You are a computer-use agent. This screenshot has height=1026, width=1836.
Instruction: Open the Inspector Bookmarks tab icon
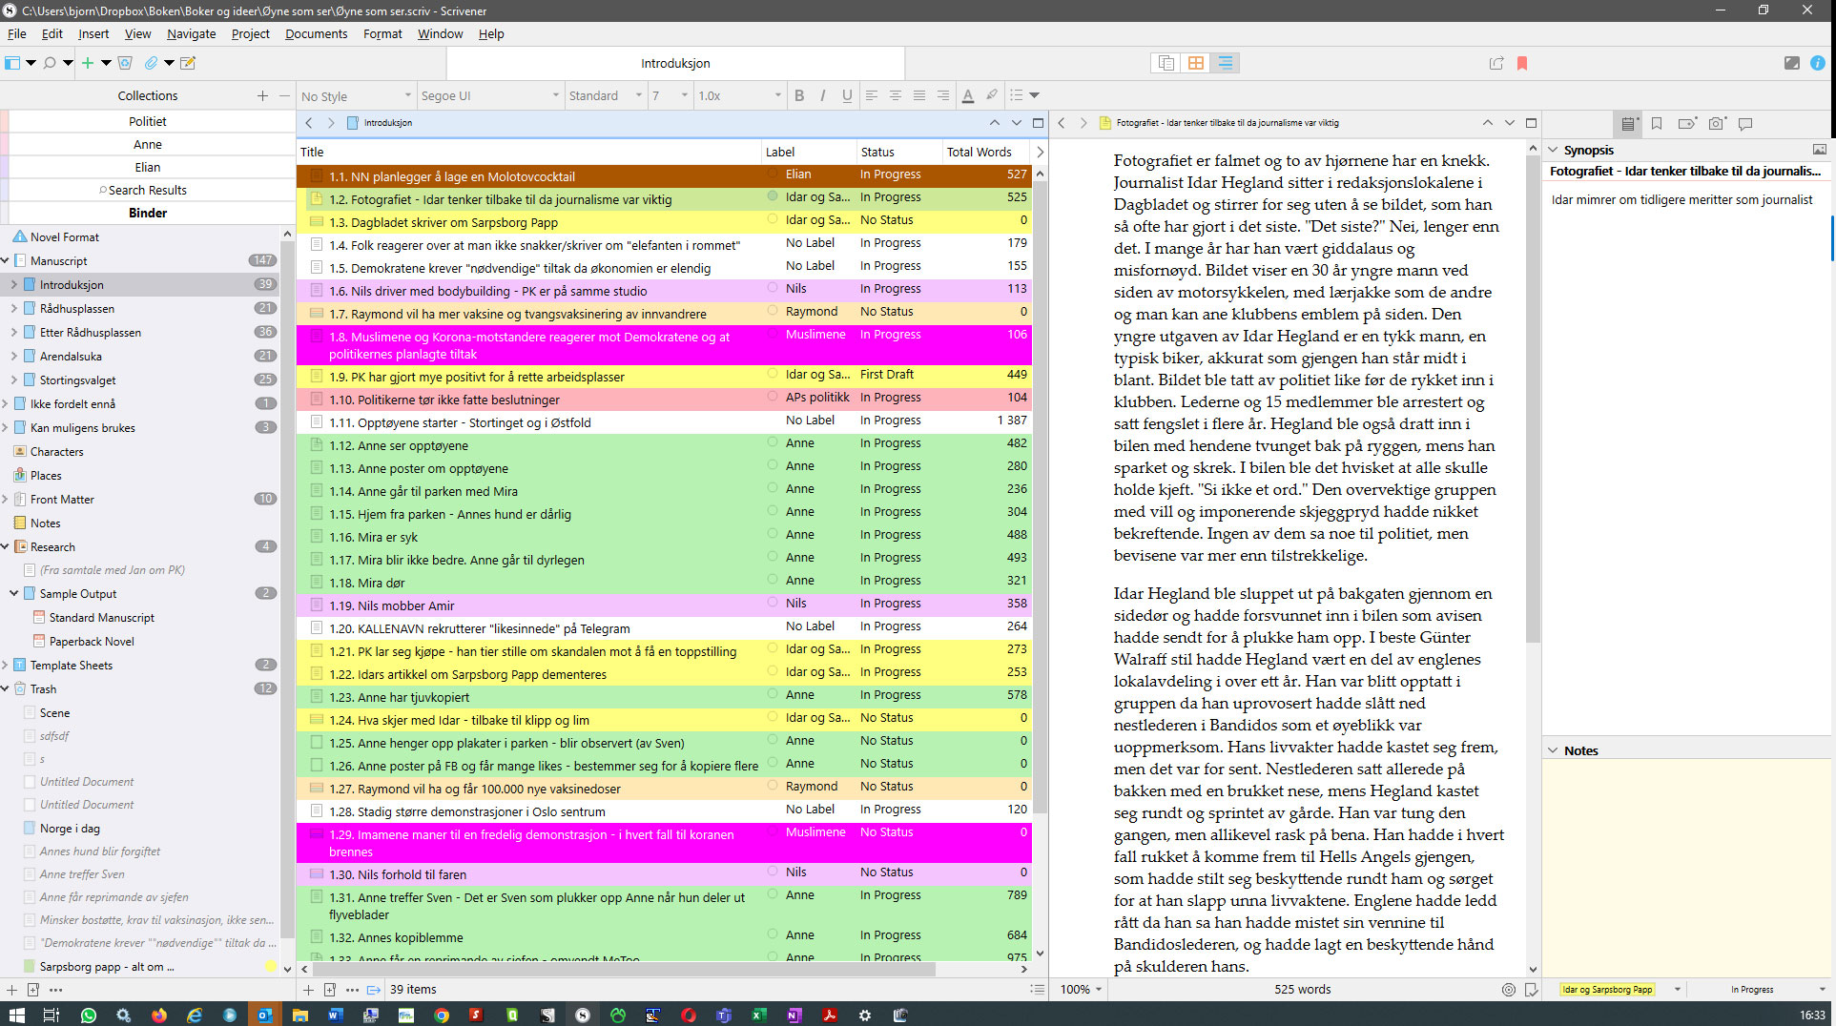pos(1657,123)
